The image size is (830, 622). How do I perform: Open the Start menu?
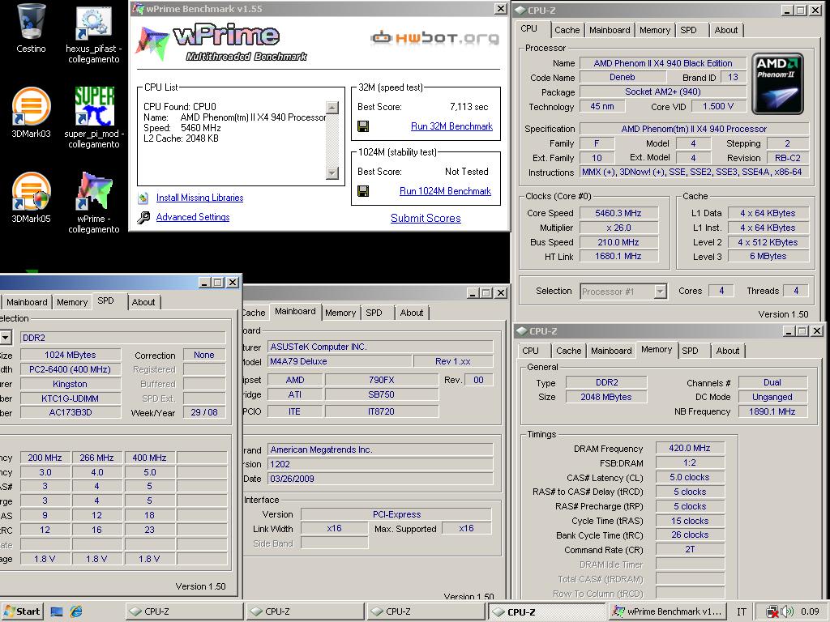[22, 612]
